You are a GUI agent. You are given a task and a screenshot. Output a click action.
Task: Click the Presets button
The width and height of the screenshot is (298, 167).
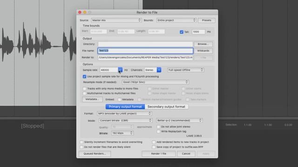(x=207, y=20)
